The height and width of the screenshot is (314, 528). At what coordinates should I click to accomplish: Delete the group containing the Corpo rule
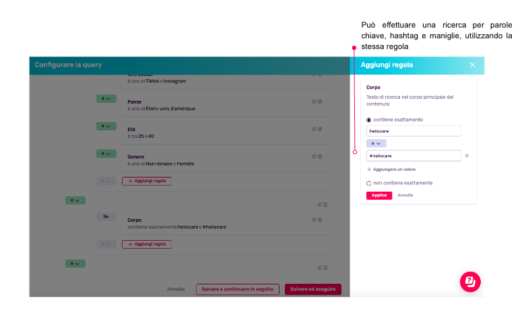(326, 204)
